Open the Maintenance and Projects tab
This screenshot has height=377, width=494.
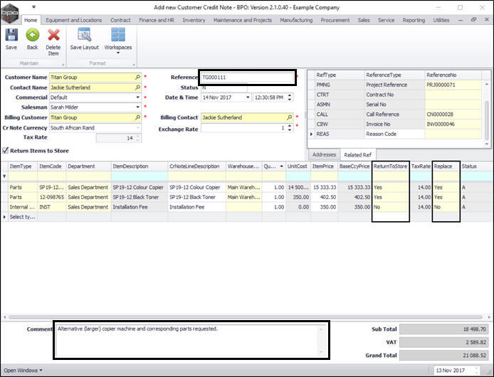coord(243,20)
